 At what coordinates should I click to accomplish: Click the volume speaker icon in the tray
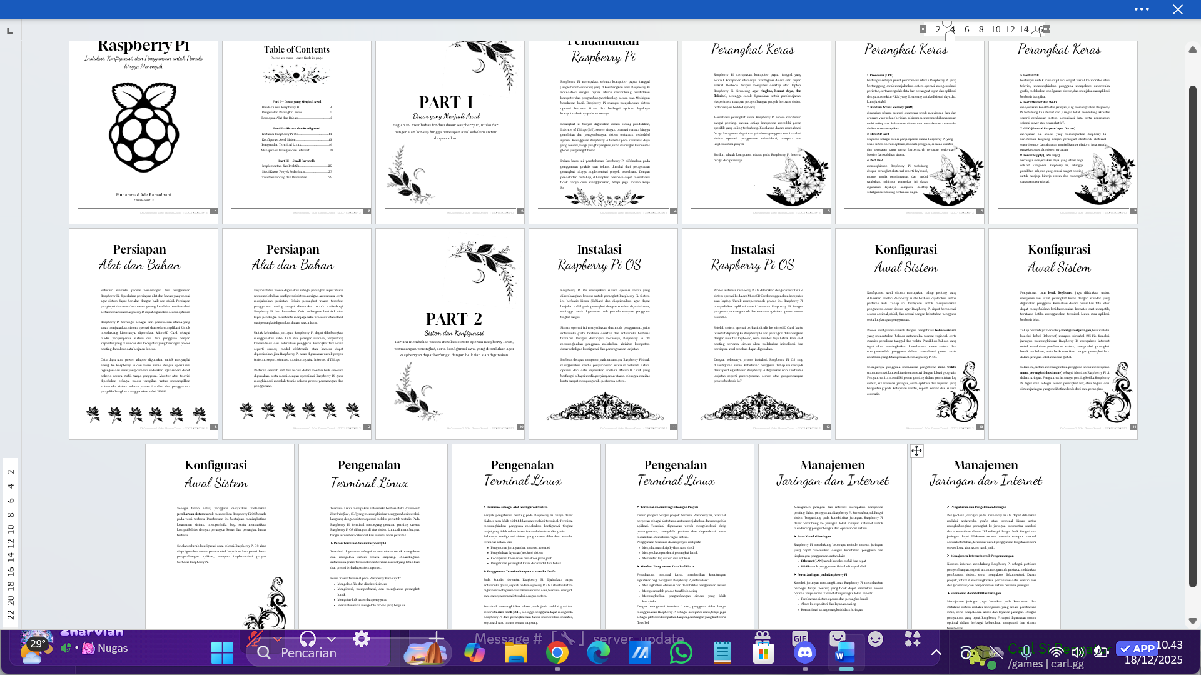(1078, 652)
